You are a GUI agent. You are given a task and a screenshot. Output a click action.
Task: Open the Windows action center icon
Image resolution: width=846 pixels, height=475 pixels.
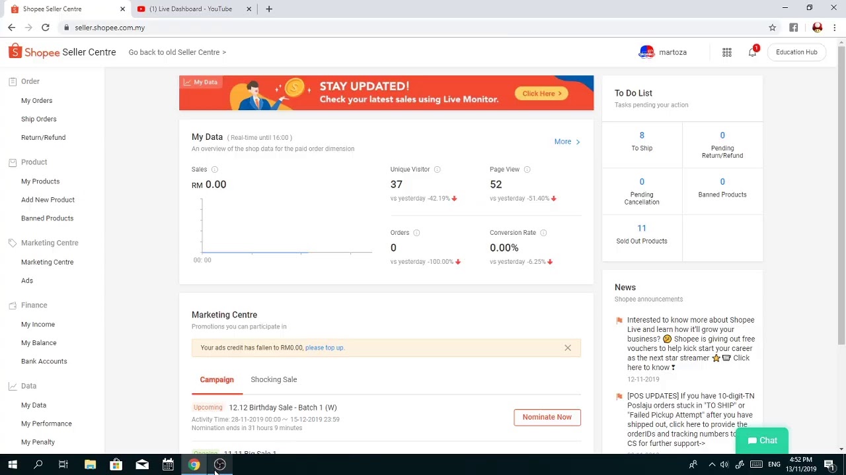[829, 464]
